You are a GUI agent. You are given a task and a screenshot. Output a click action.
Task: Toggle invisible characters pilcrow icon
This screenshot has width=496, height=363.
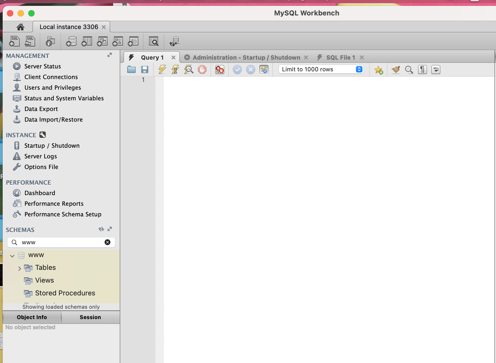pyautogui.click(x=423, y=69)
